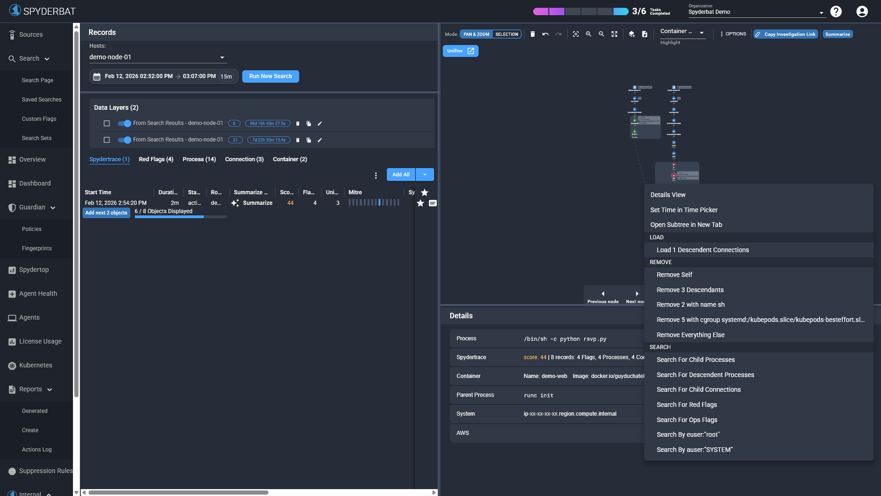Open the Kubernetes section in the sidebar
Image resolution: width=881 pixels, height=496 pixels.
click(36, 365)
